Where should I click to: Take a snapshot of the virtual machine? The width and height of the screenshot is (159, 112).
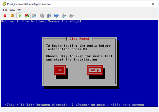click(34, 16)
